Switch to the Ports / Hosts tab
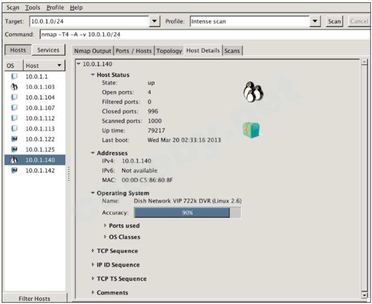Screen dimensions: 372x304 134,51
